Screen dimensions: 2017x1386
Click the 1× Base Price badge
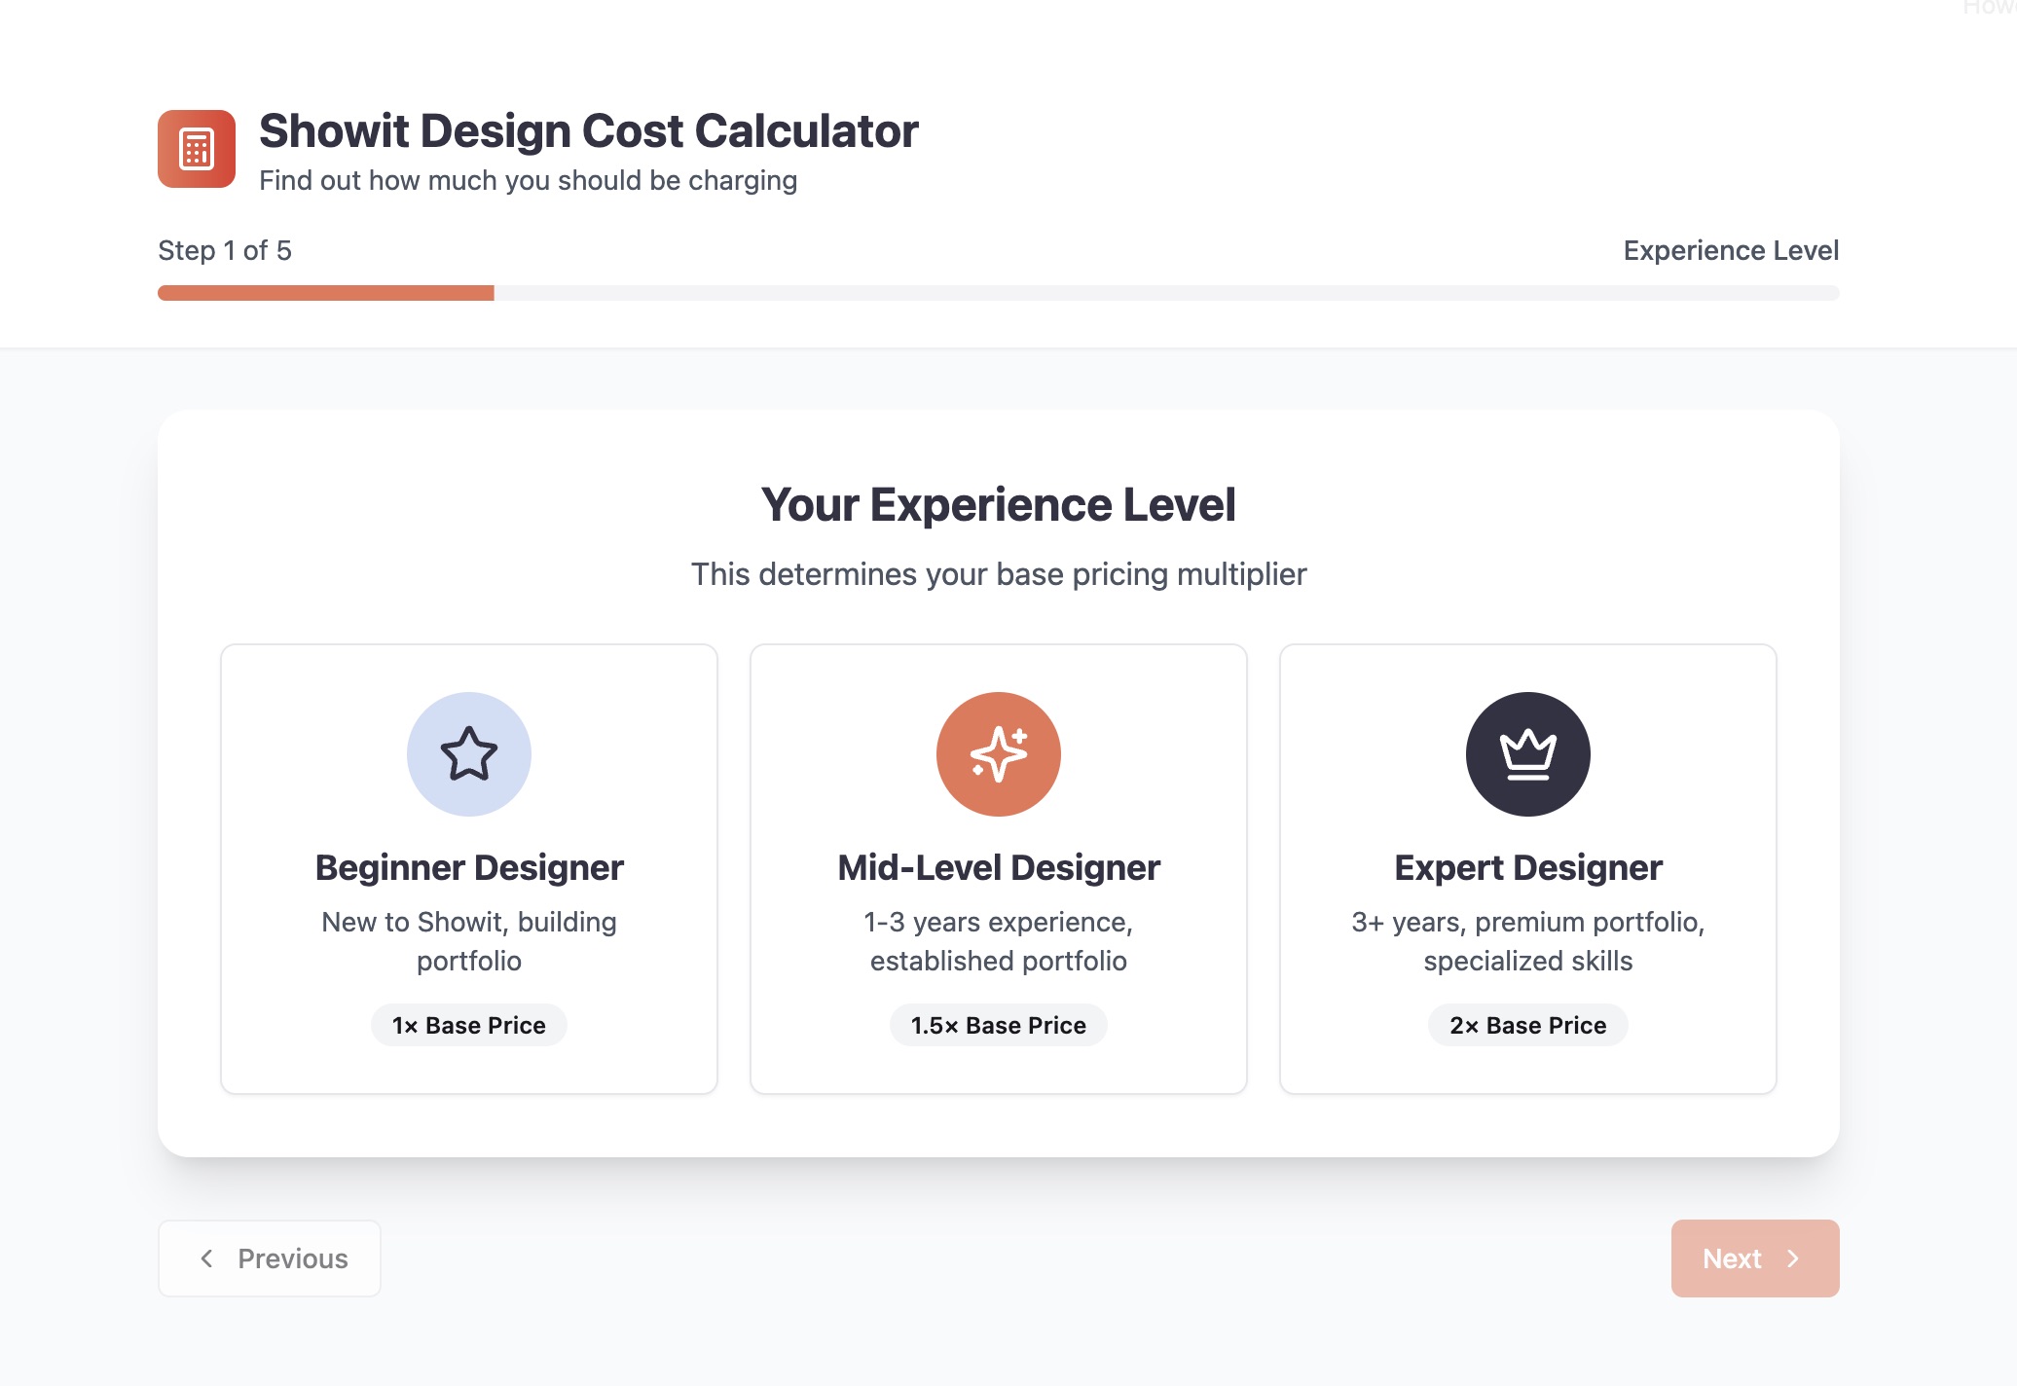coord(469,1025)
